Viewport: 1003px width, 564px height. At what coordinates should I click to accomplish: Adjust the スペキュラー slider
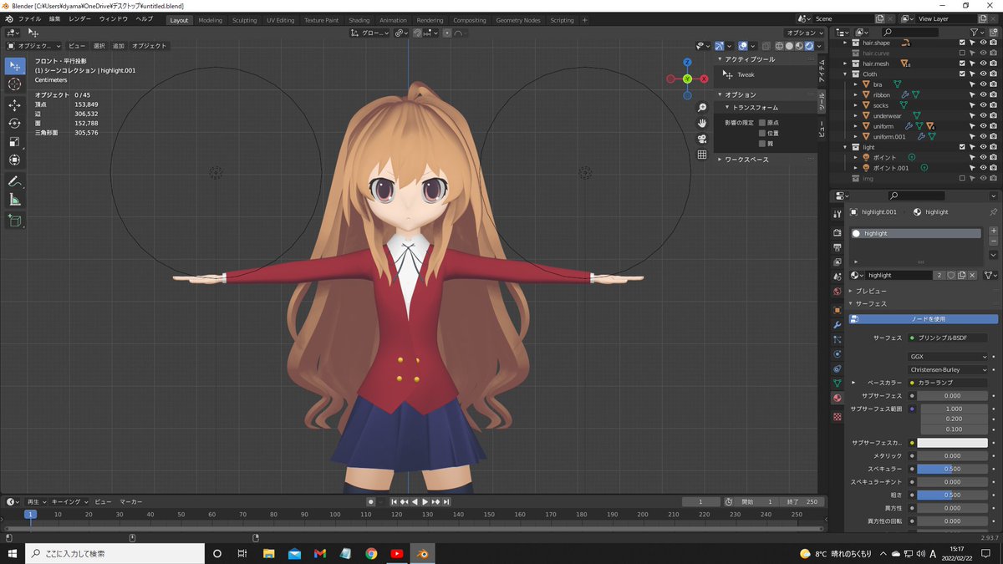(x=952, y=469)
